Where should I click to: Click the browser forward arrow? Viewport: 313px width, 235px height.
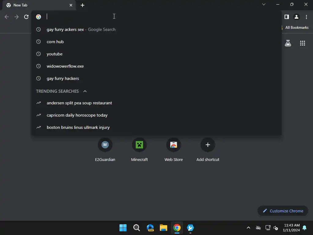click(17, 17)
